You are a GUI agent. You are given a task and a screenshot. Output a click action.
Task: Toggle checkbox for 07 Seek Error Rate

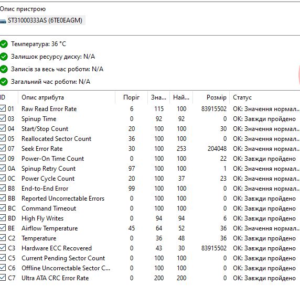click(3, 148)
